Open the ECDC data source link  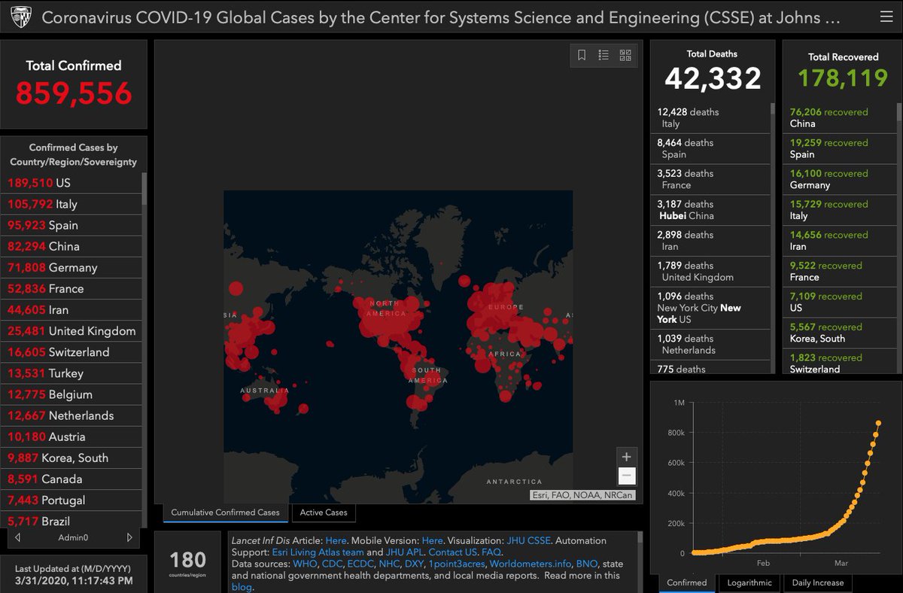361,564
